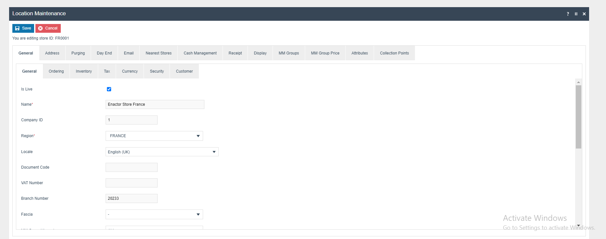Click the help question mark icon

pos(568,14)
